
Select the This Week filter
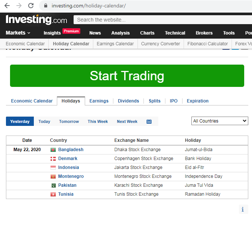click(98, 121)
